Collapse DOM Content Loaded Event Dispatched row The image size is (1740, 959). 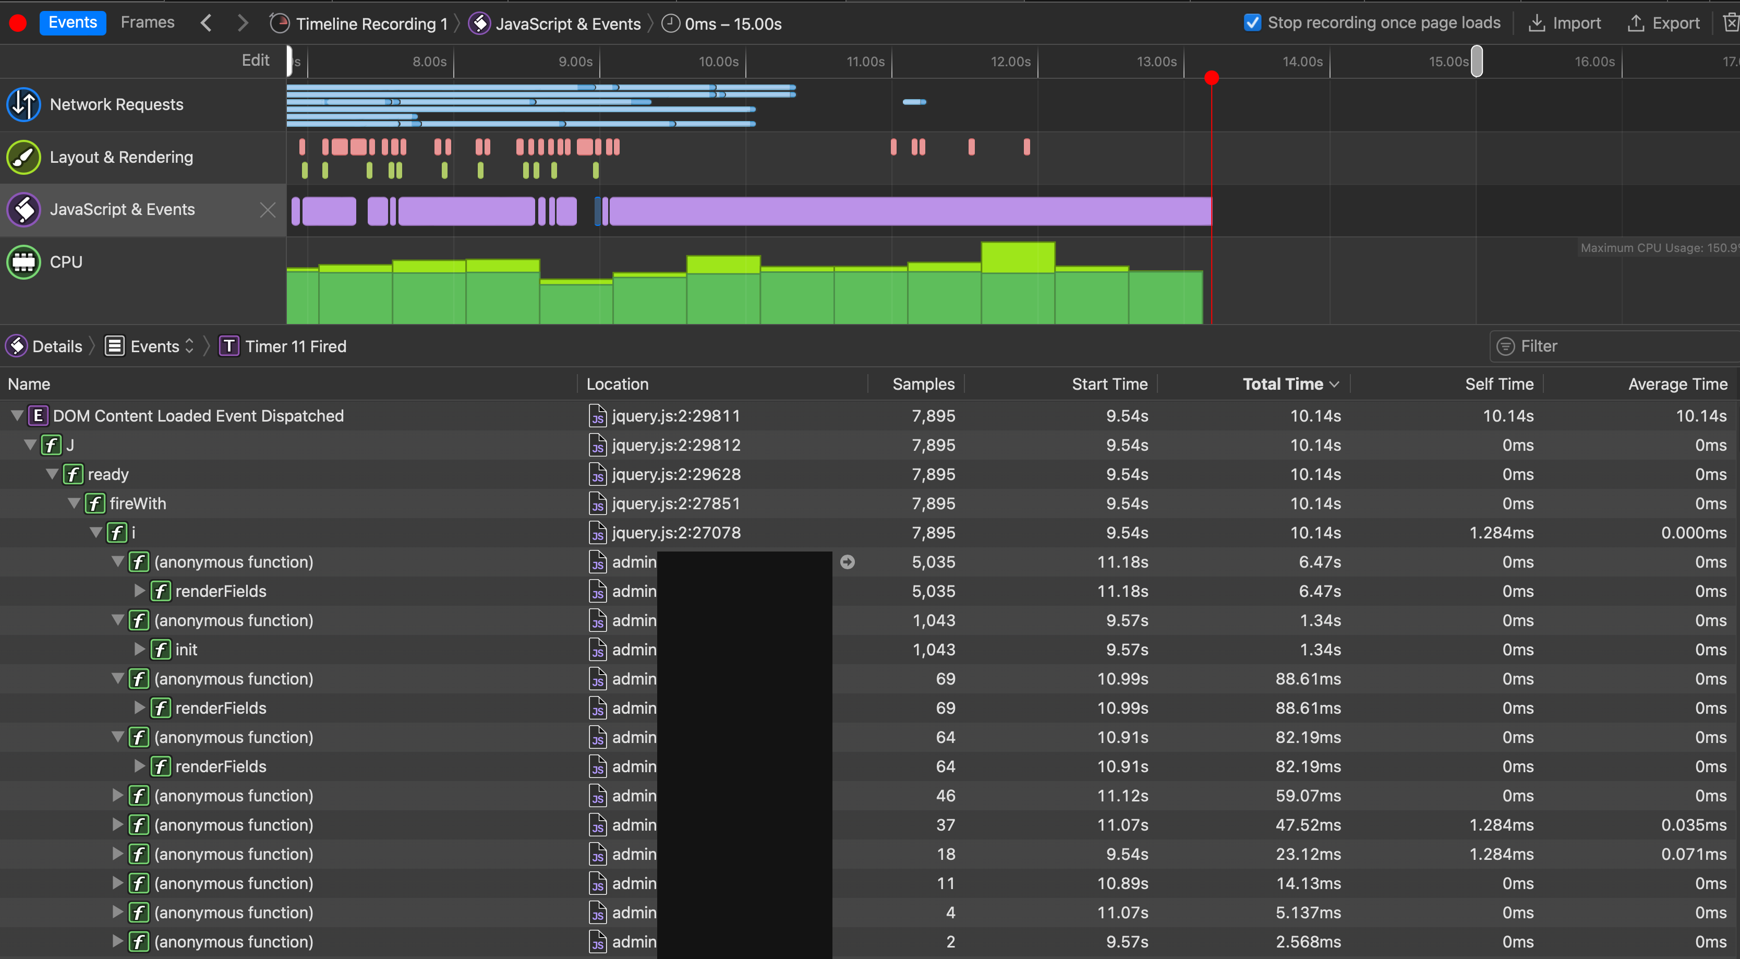pos(18,415)
